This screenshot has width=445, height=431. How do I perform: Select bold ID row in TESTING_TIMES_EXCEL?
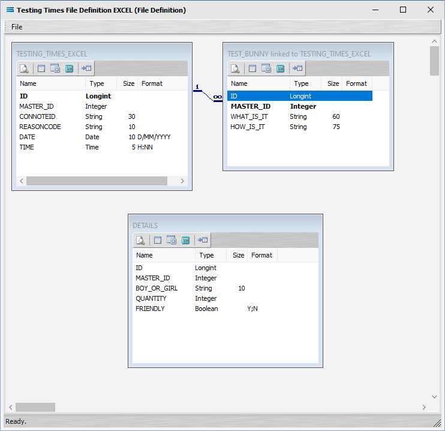[102, 96]
